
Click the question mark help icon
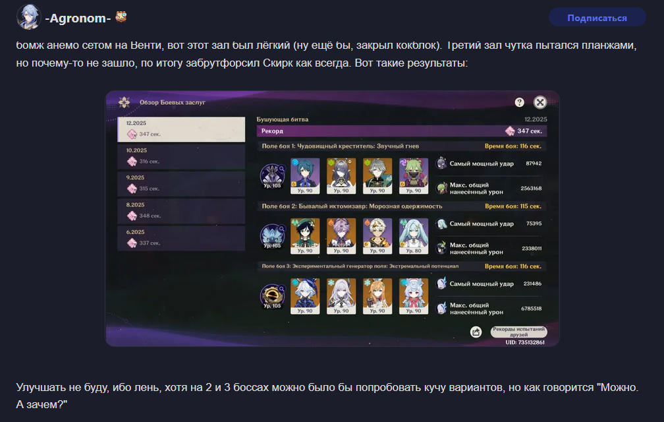coord(519,102)
